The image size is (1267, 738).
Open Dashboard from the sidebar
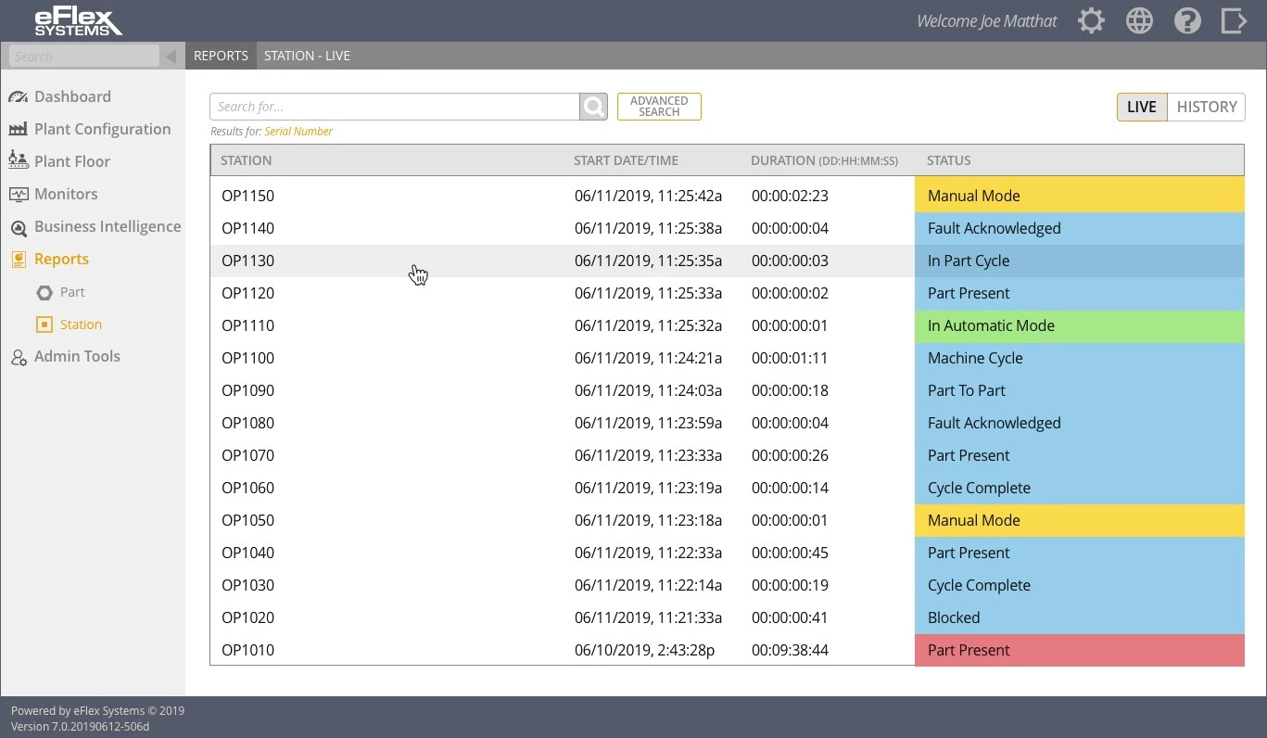click(72, 96)
